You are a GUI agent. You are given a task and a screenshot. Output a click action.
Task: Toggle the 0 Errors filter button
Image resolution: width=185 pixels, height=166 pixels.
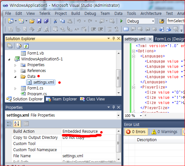(136, 131)
